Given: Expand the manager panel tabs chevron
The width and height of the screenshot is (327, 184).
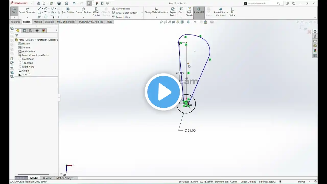Looking at the screenshot, I should [x=56, y=30].
